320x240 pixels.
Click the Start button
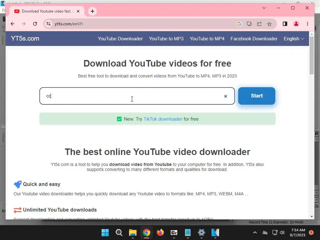(x=257, y=96)
